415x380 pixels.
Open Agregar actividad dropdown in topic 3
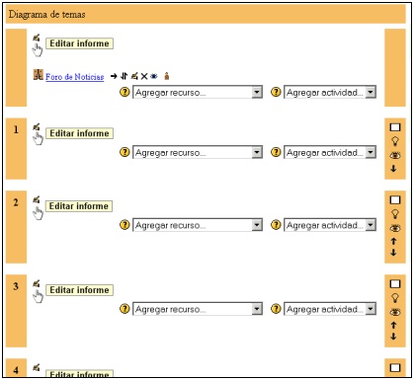click(x=330, y=309)
